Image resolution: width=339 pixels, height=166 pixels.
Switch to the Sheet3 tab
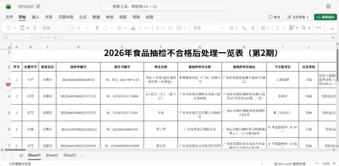[x=69, y=155]
